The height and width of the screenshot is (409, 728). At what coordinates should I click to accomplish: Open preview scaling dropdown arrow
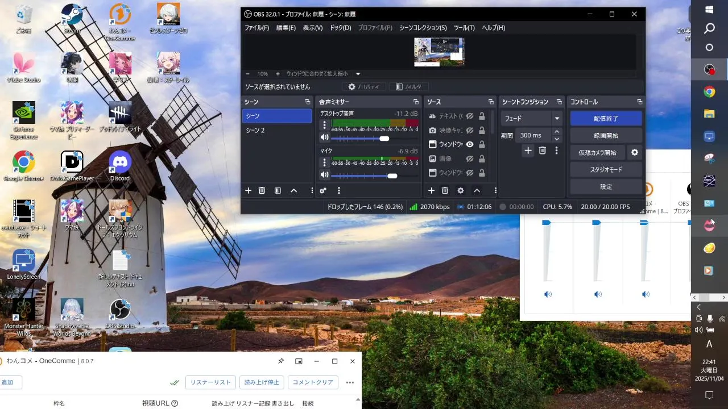click(x=358, y=74)
